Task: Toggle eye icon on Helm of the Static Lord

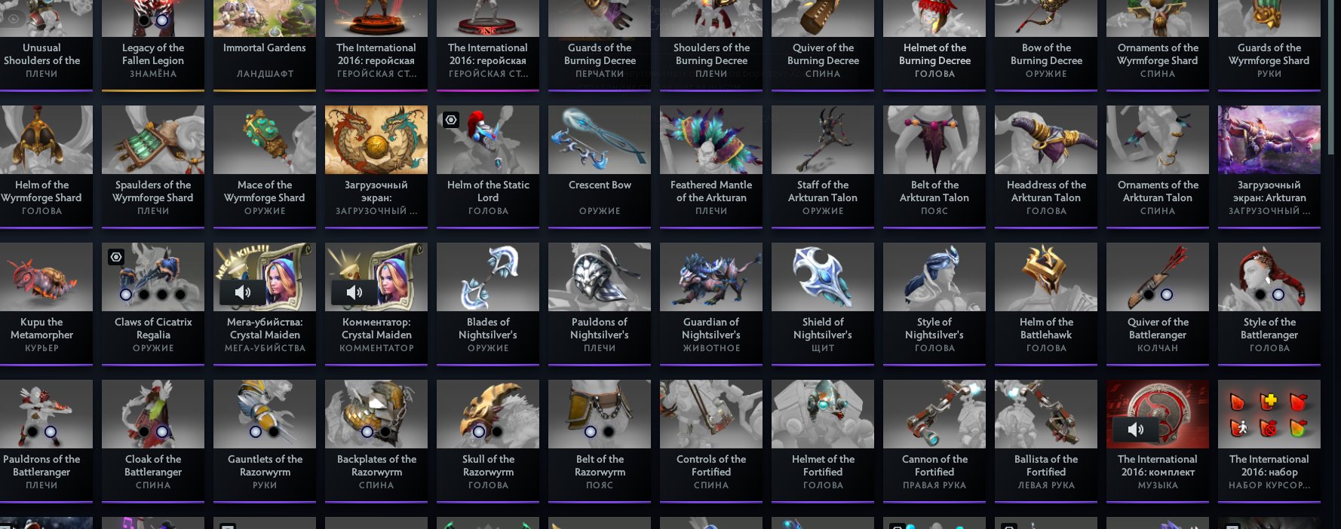Action: pyautogui.click(x=450, y=120)
